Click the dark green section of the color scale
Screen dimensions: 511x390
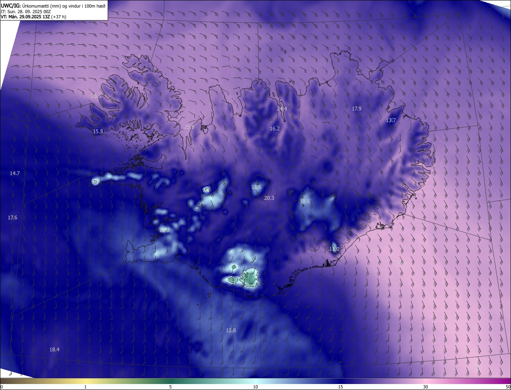170,381
